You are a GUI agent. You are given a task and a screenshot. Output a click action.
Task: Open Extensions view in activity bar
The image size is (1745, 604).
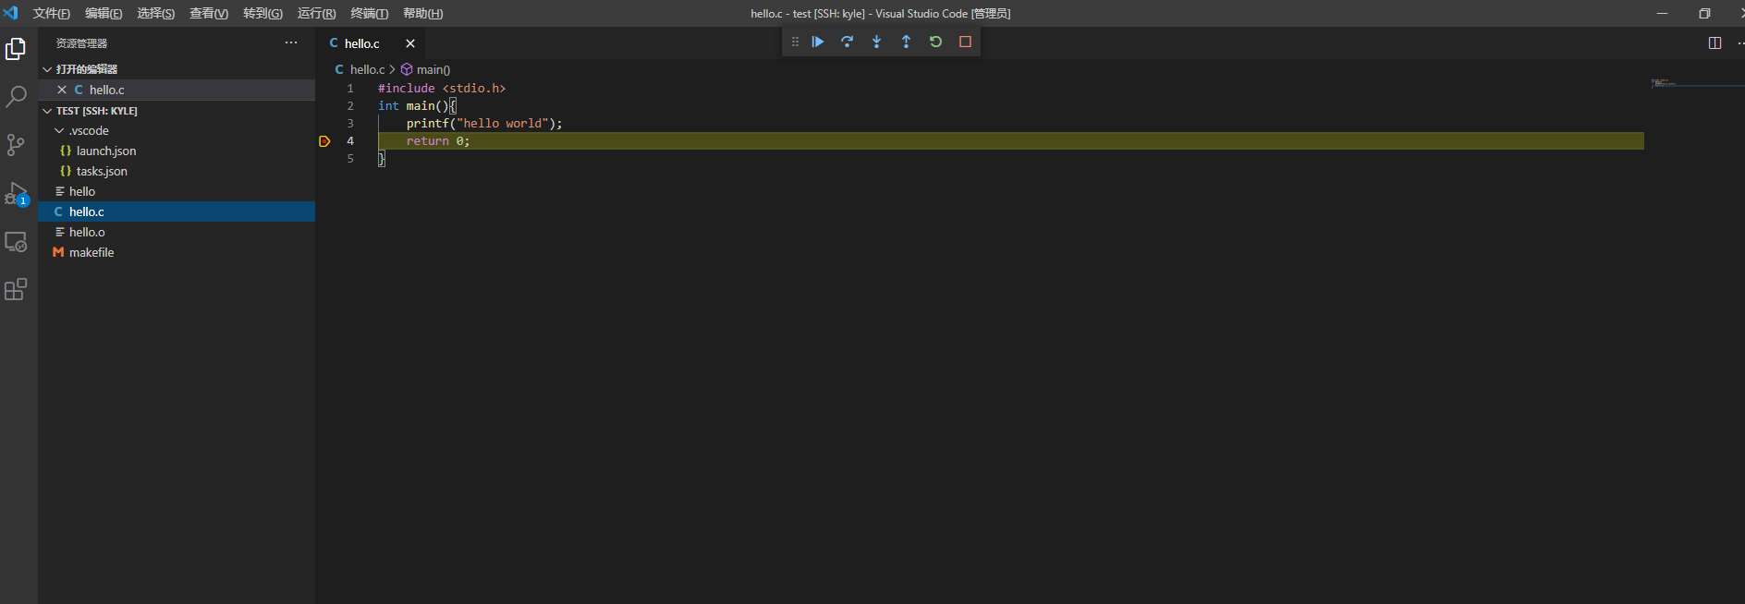point(16,290)
